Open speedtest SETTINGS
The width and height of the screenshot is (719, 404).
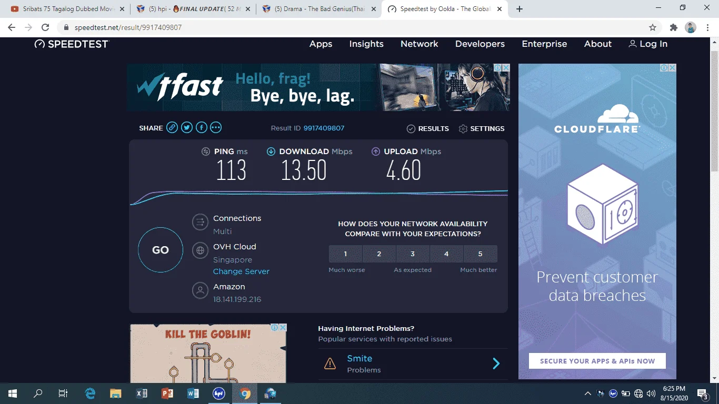click(482, 128)
